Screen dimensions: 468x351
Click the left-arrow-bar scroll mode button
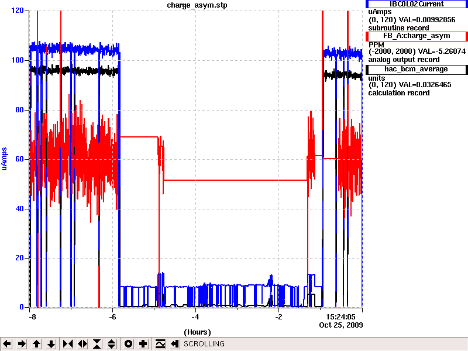[175, 344]
